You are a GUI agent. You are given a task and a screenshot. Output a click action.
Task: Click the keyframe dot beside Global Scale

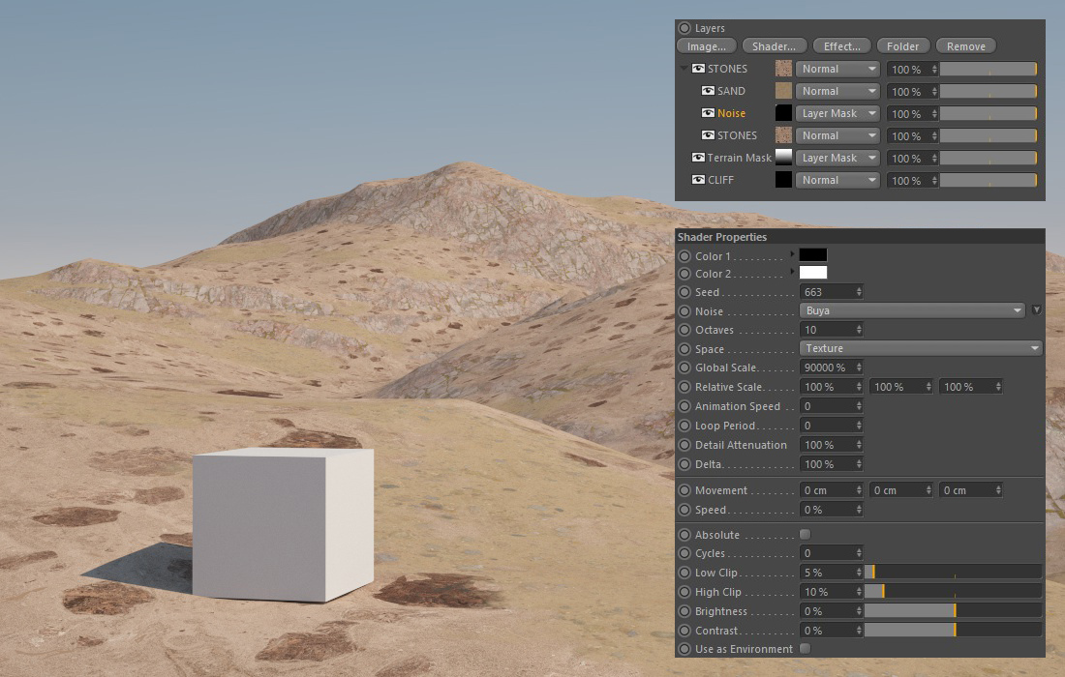tap(685, 368)
